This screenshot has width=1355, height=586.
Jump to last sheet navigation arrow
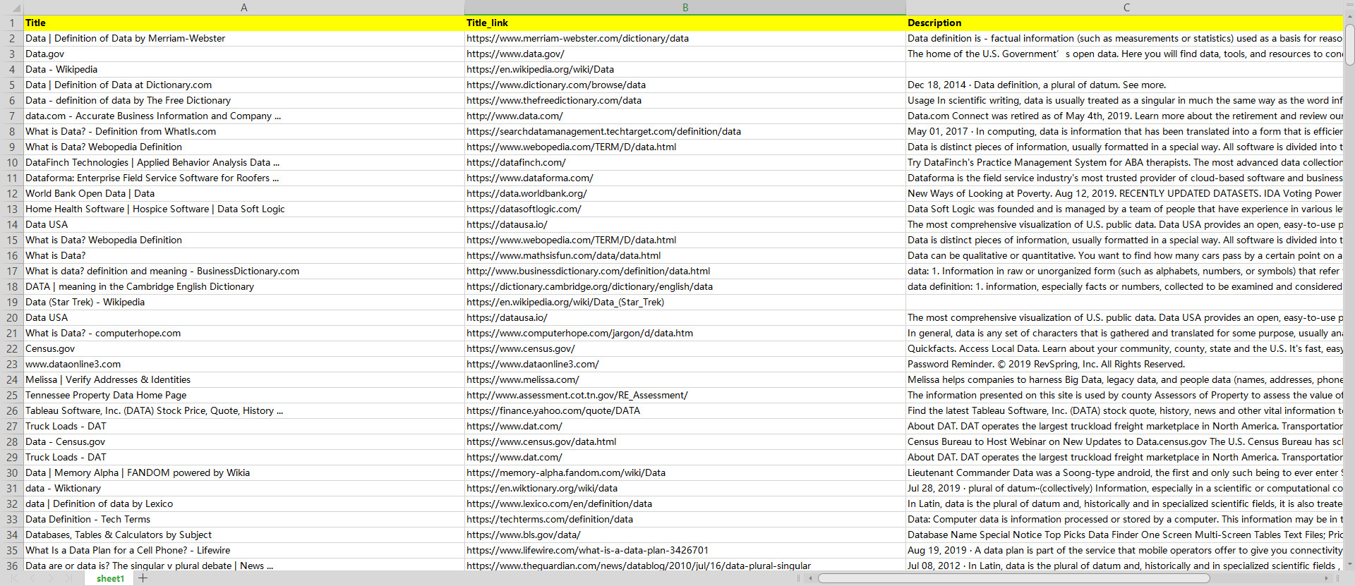tap(68, 578)
